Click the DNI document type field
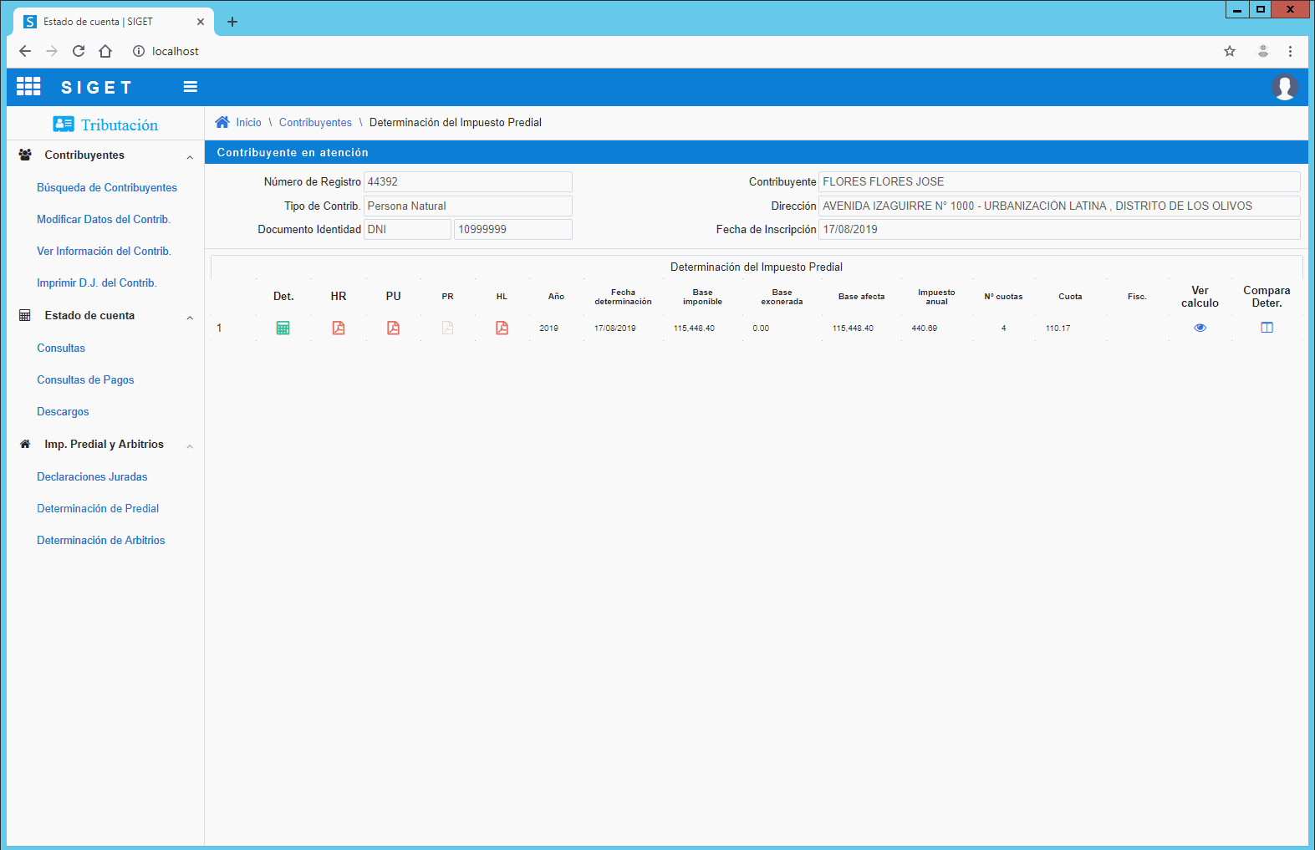1315x850 pixels. tap(407, 229)
